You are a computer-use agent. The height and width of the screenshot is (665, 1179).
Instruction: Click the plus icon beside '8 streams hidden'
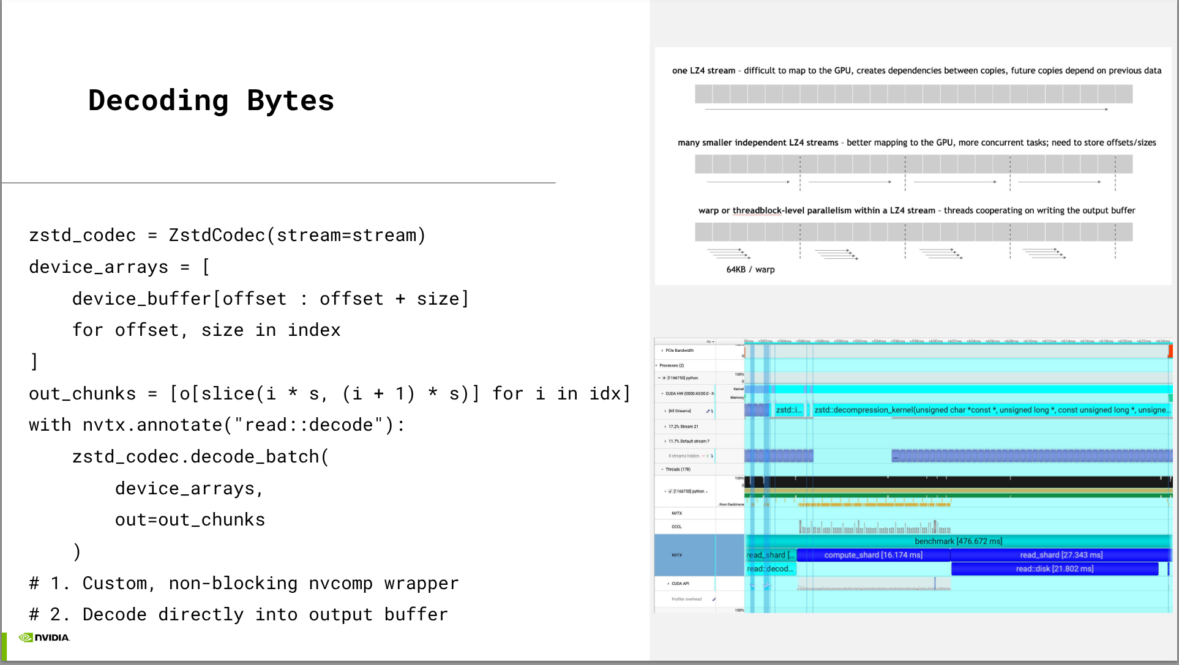pyautogui.click(x=707, y=456)
